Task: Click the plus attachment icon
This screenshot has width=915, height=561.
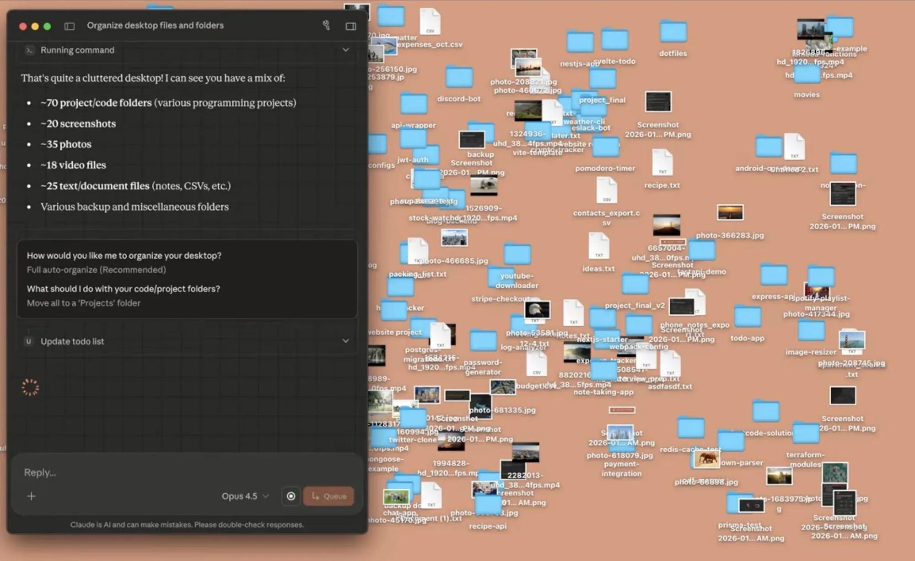Action: [x=32, y=496]
